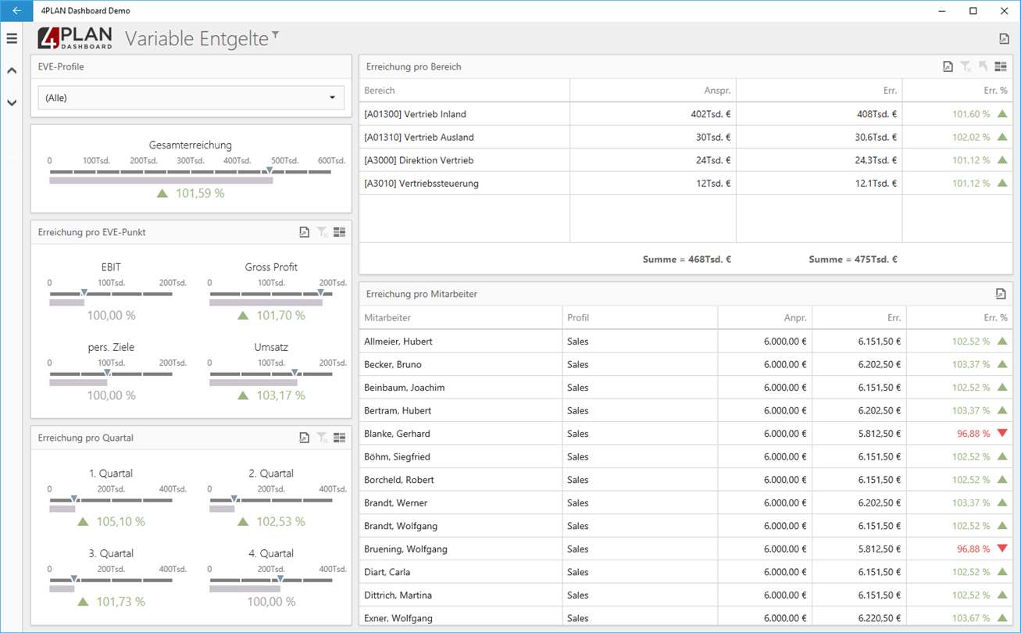Export the Erreichung pro EVE-Punkt panel
1021x633 pixels.
pyautogui.click(x=305, y=232)
